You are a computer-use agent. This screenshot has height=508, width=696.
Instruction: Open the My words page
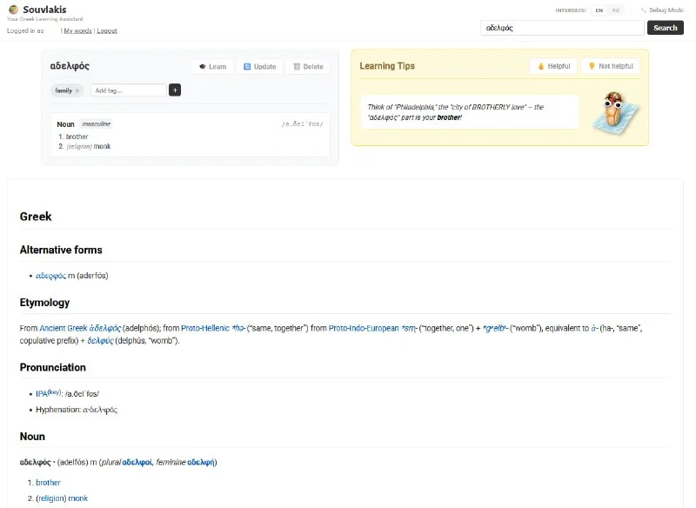click(x=77, y=30)
